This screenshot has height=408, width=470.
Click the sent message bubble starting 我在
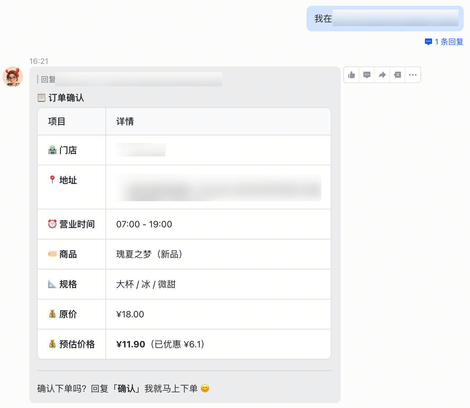click(x=385, y=18)
